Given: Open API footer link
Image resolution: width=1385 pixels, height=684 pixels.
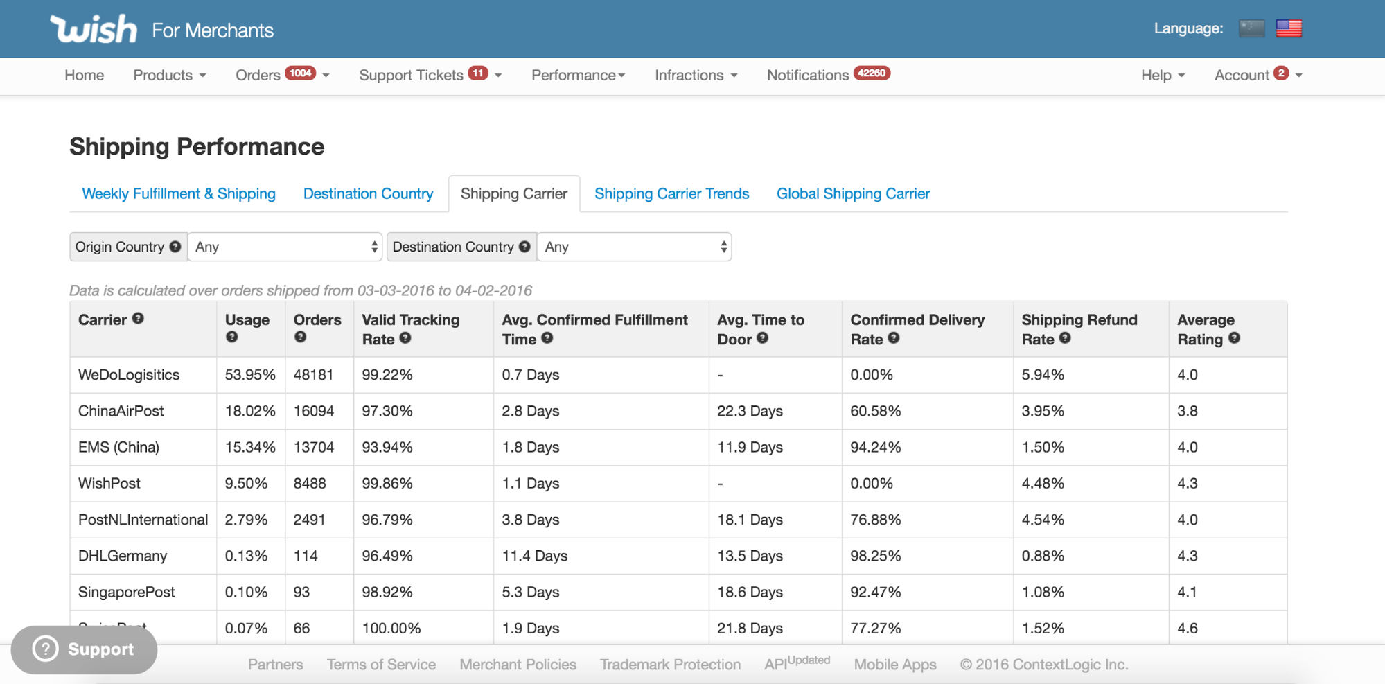Looking at the screenshot, I should [797, 663].
